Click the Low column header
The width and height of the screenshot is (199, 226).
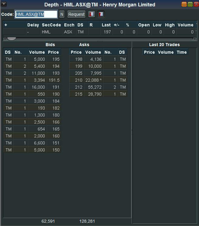tap(157, 25)
